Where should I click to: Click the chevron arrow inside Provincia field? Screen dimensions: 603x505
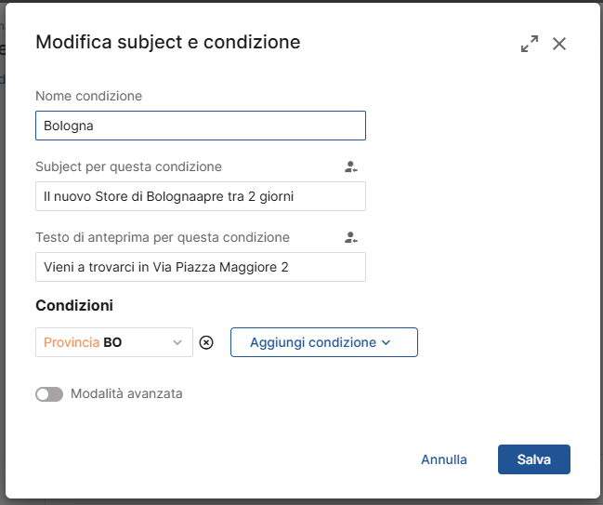[x=177, y=342]
